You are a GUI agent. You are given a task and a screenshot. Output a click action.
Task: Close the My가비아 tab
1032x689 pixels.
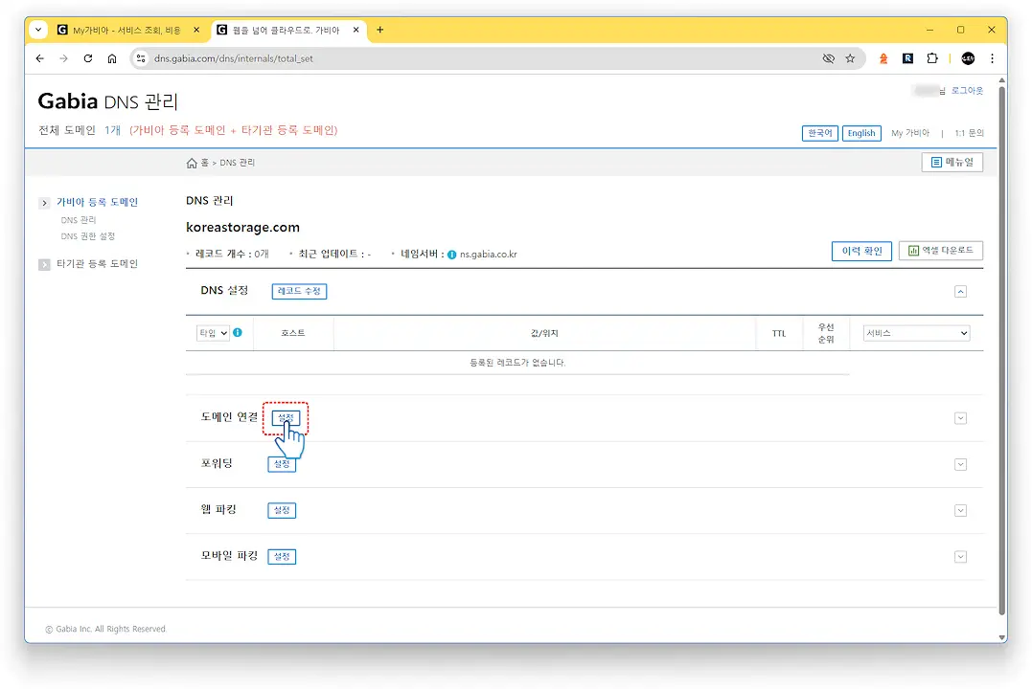coord(196,30)
